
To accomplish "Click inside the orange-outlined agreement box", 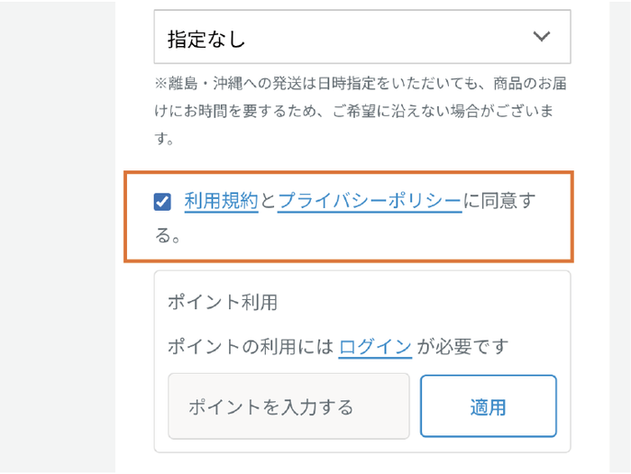I will coord(406,236).
